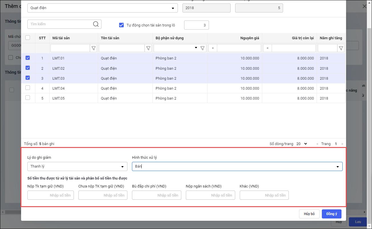The height and width of the screenshot is (229, 372).
Task: Change the Số dòng/trang page size
Action: [x=302, y=144]
